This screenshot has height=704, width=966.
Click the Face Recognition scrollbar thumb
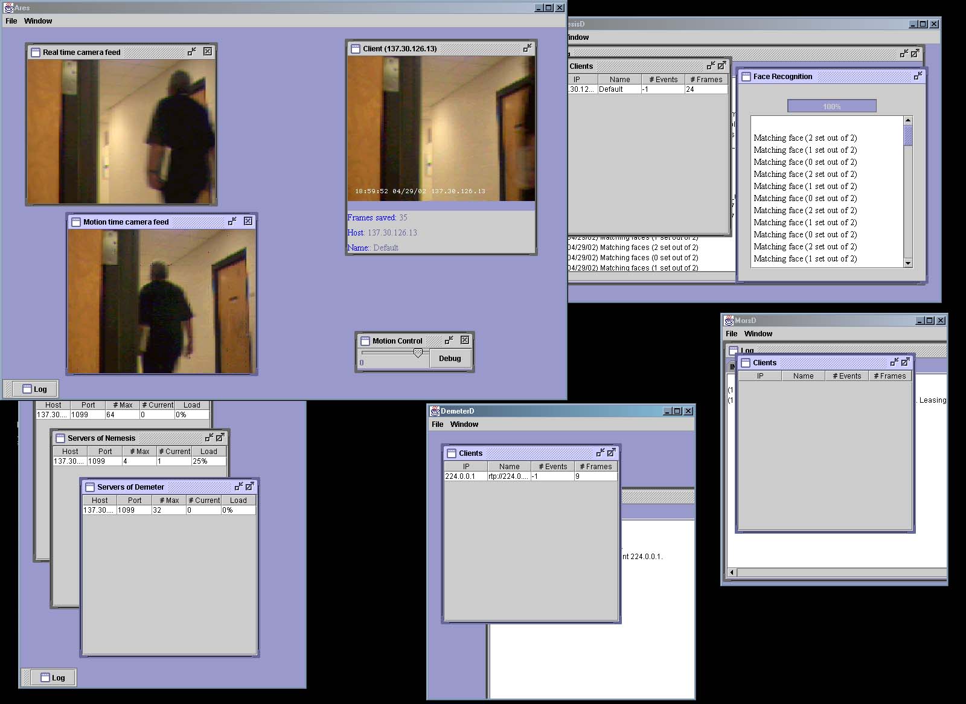coord(908,135)
